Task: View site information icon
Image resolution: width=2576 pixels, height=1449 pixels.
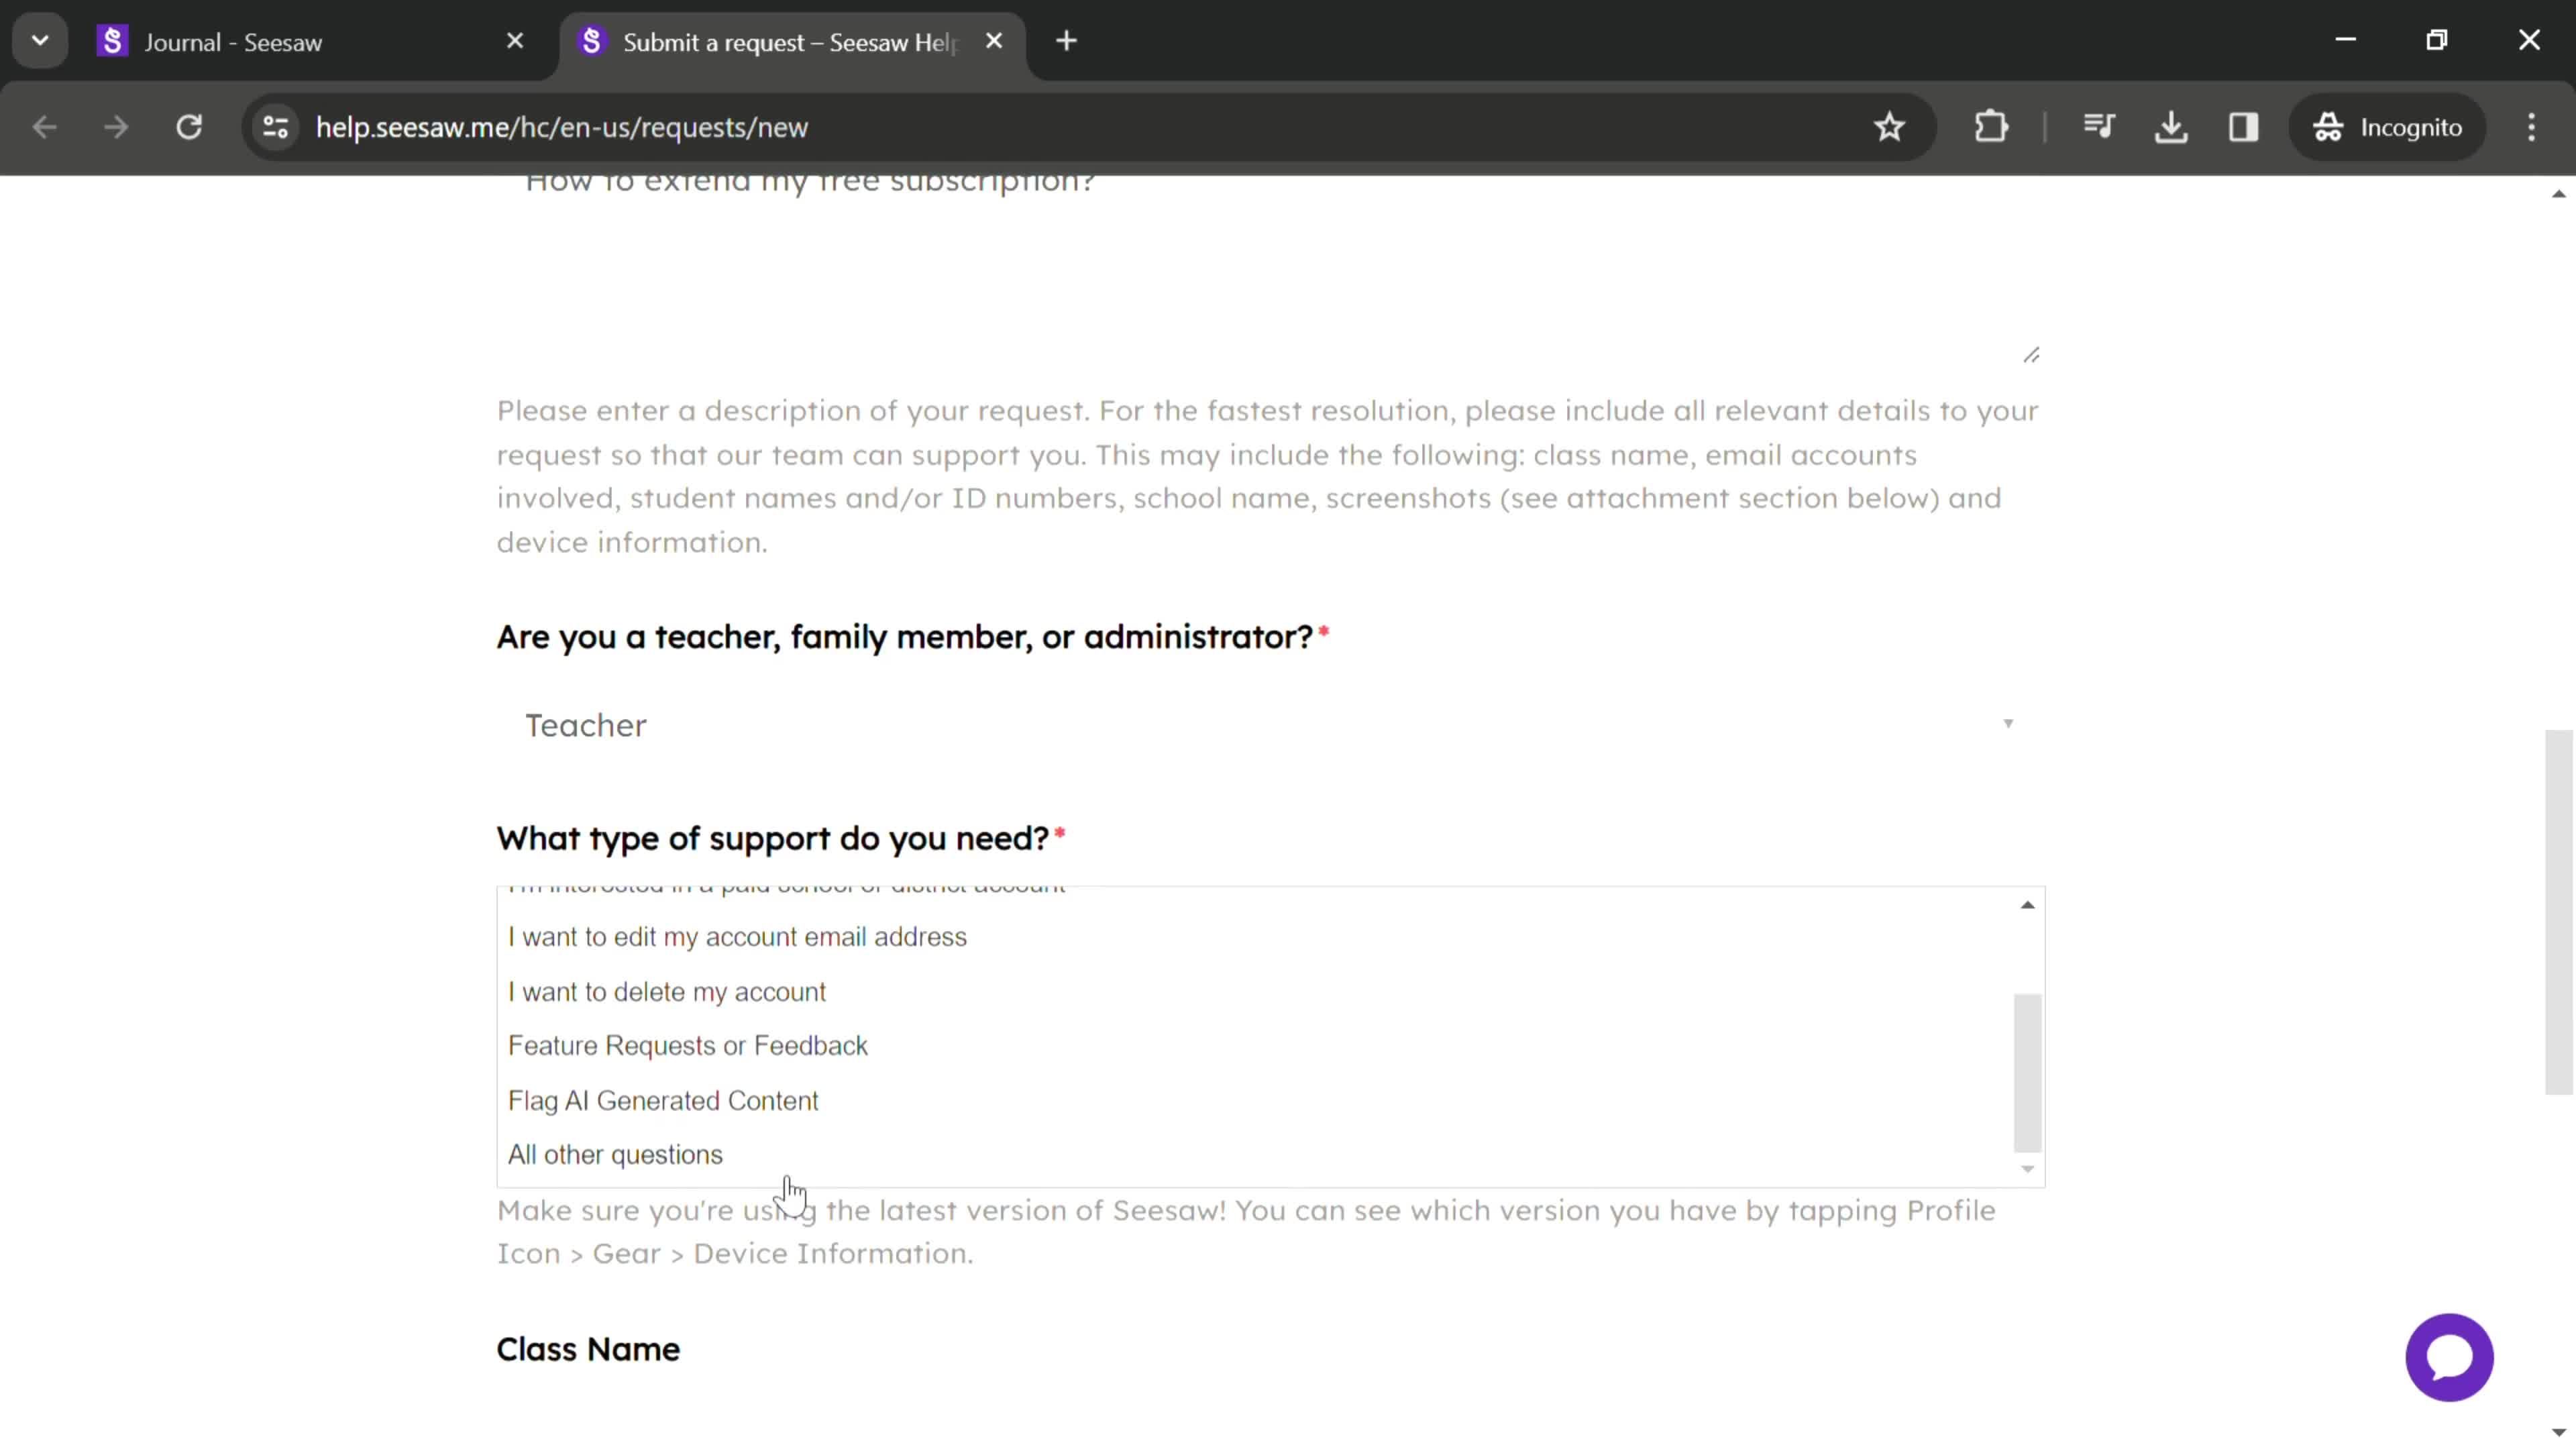Action: pos(275,127)
